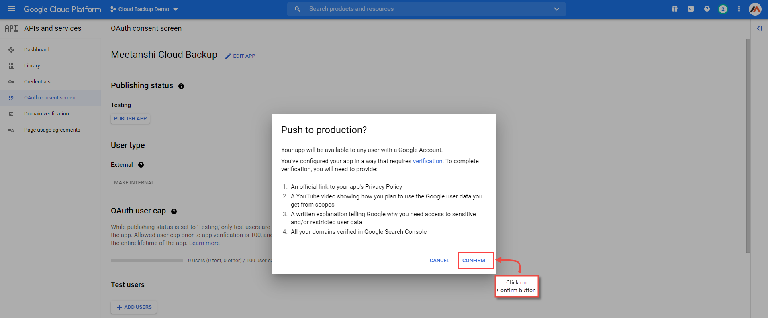Screen dimensions: 768x318
Task: Focus the Search products and resources field
Action: (x=427, y=9)
